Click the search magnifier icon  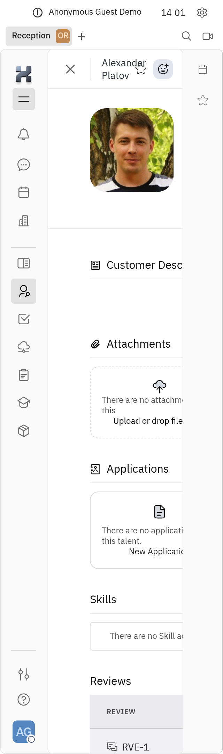[187, 36]
